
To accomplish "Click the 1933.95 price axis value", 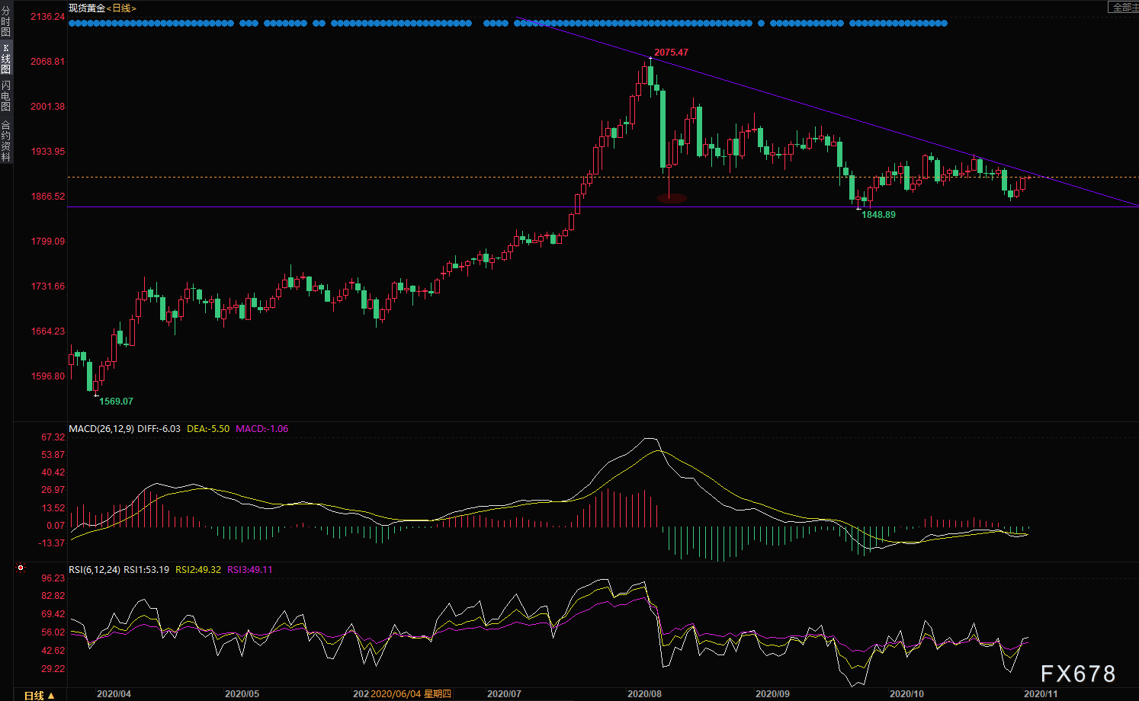I will click(47, 152).
